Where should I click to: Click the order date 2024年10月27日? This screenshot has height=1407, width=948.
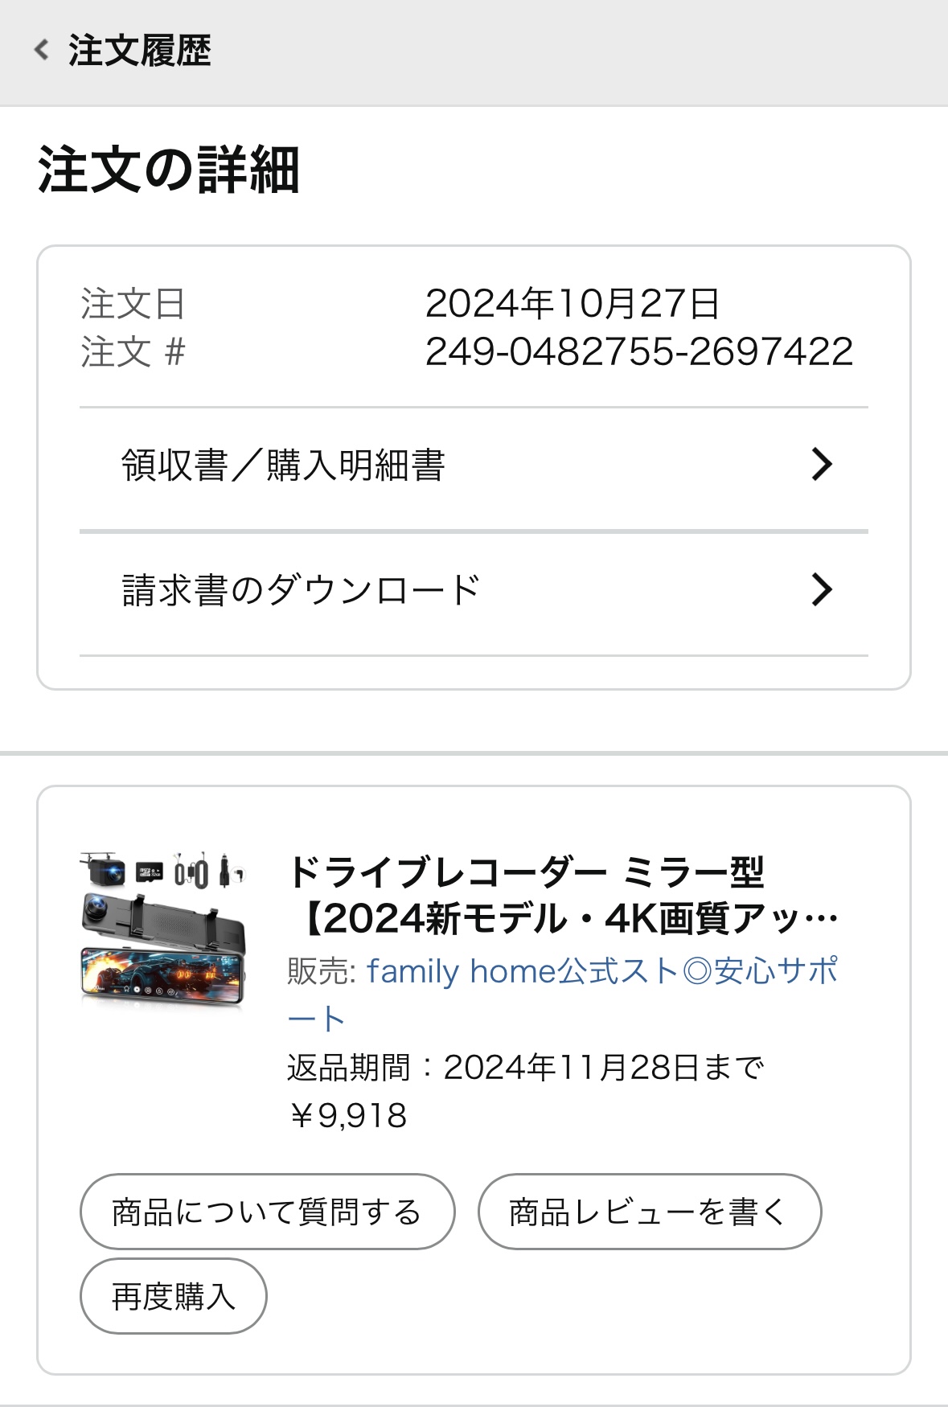[572, 303]
